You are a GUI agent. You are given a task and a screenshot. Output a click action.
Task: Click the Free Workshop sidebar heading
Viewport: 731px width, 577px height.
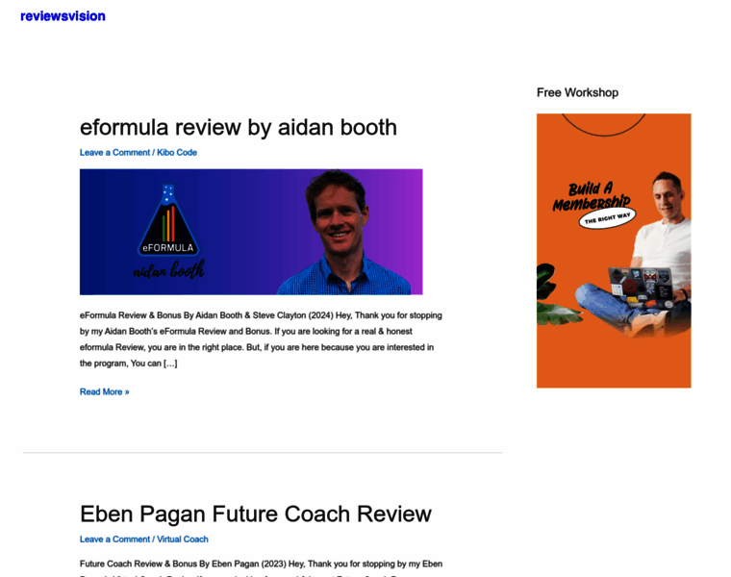point(577,92)
